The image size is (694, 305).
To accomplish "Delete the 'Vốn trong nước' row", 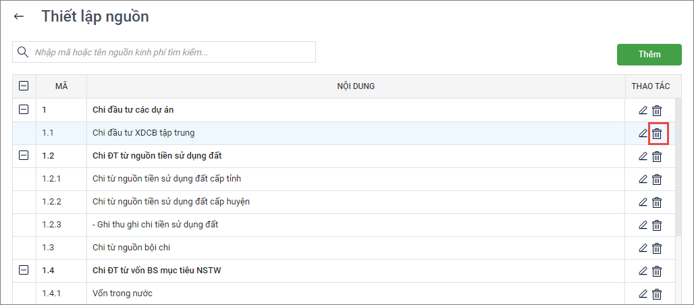I will [657, 294].
